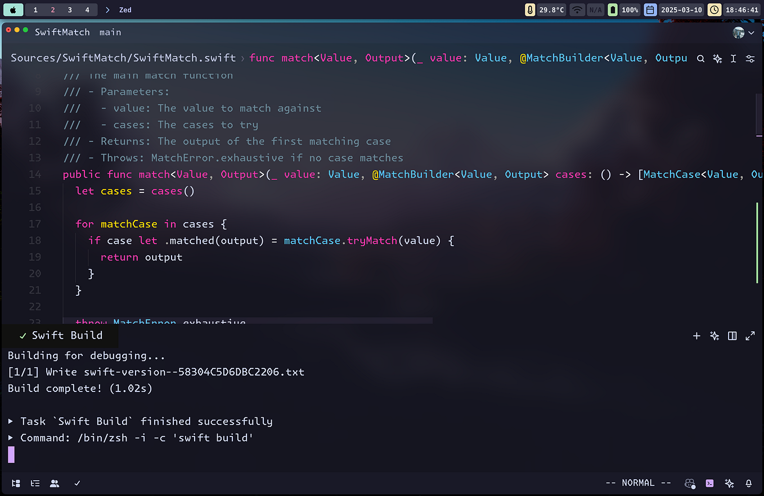Open the outline panel icon
764x496 pixels.
pos(35,483)
